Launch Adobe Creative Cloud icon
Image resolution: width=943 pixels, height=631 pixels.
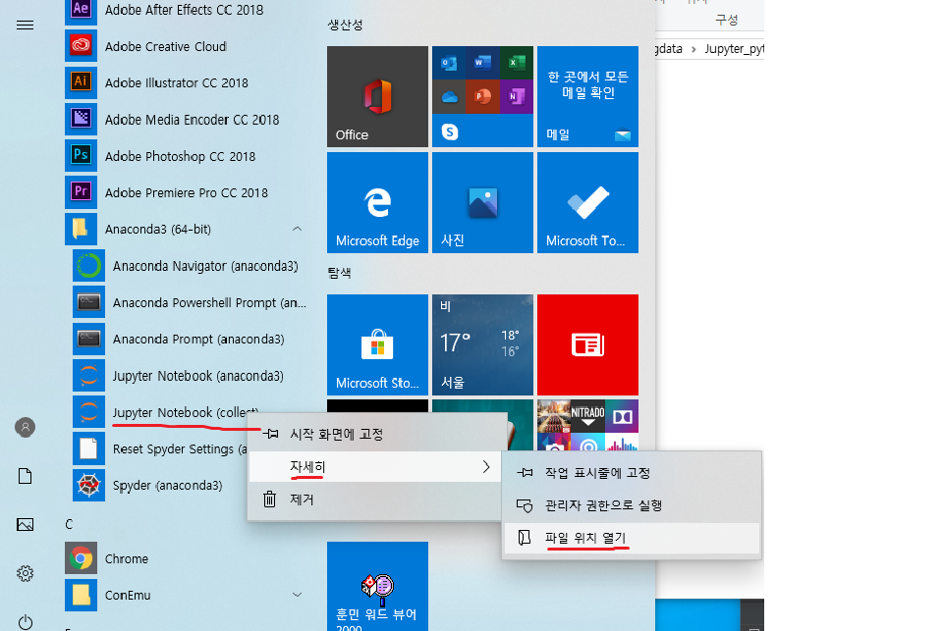point(81,46)
